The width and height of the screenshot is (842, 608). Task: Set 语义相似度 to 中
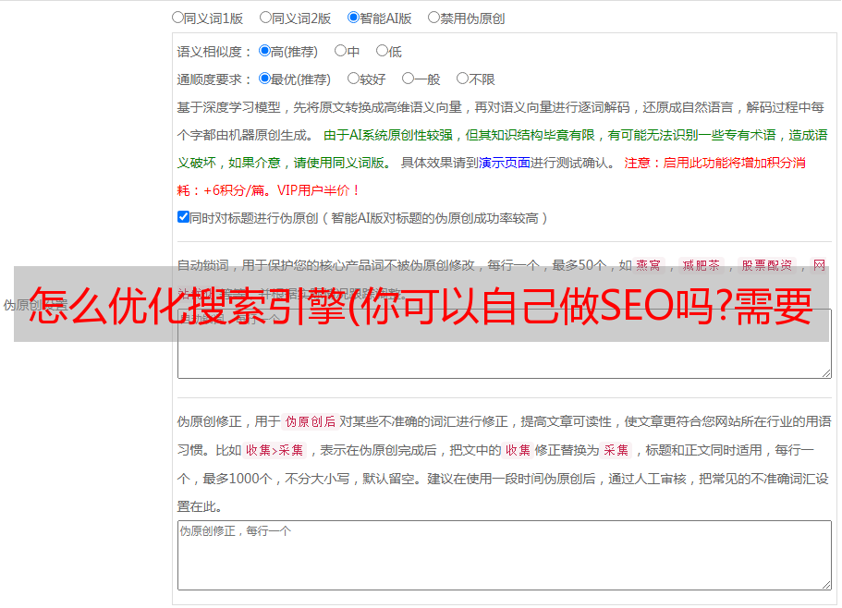point(340,51)
